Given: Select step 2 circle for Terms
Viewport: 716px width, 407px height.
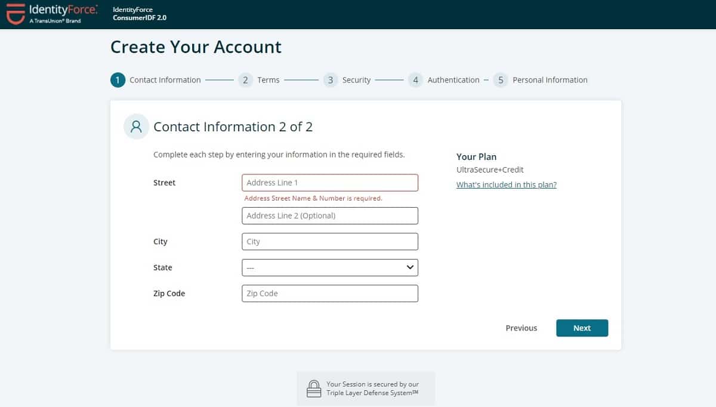Looking at the screenshot, I should pyautogui.click(x=245, y=80).
